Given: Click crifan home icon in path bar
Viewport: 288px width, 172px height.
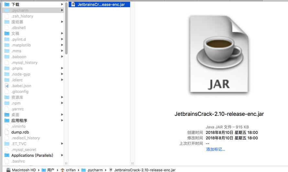Looking at the screenshot, I should click(x=62, y=170).
